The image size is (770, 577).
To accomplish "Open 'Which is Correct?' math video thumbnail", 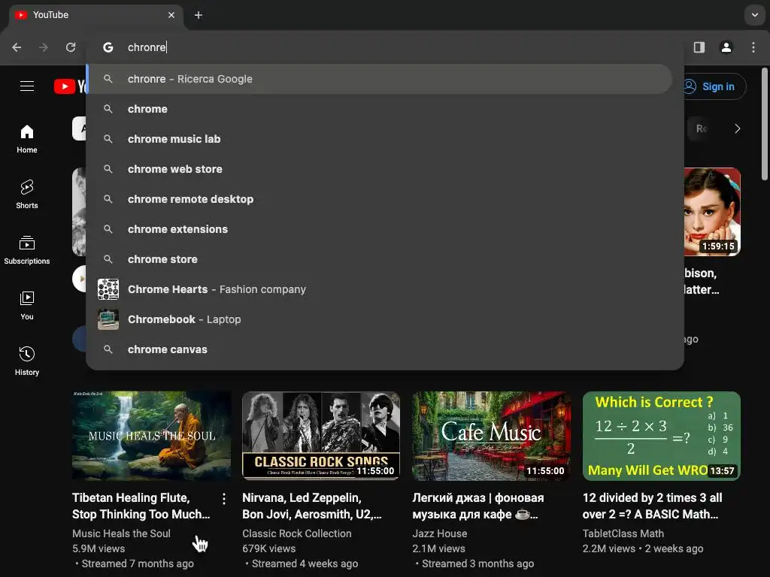I will pos(662,436).
